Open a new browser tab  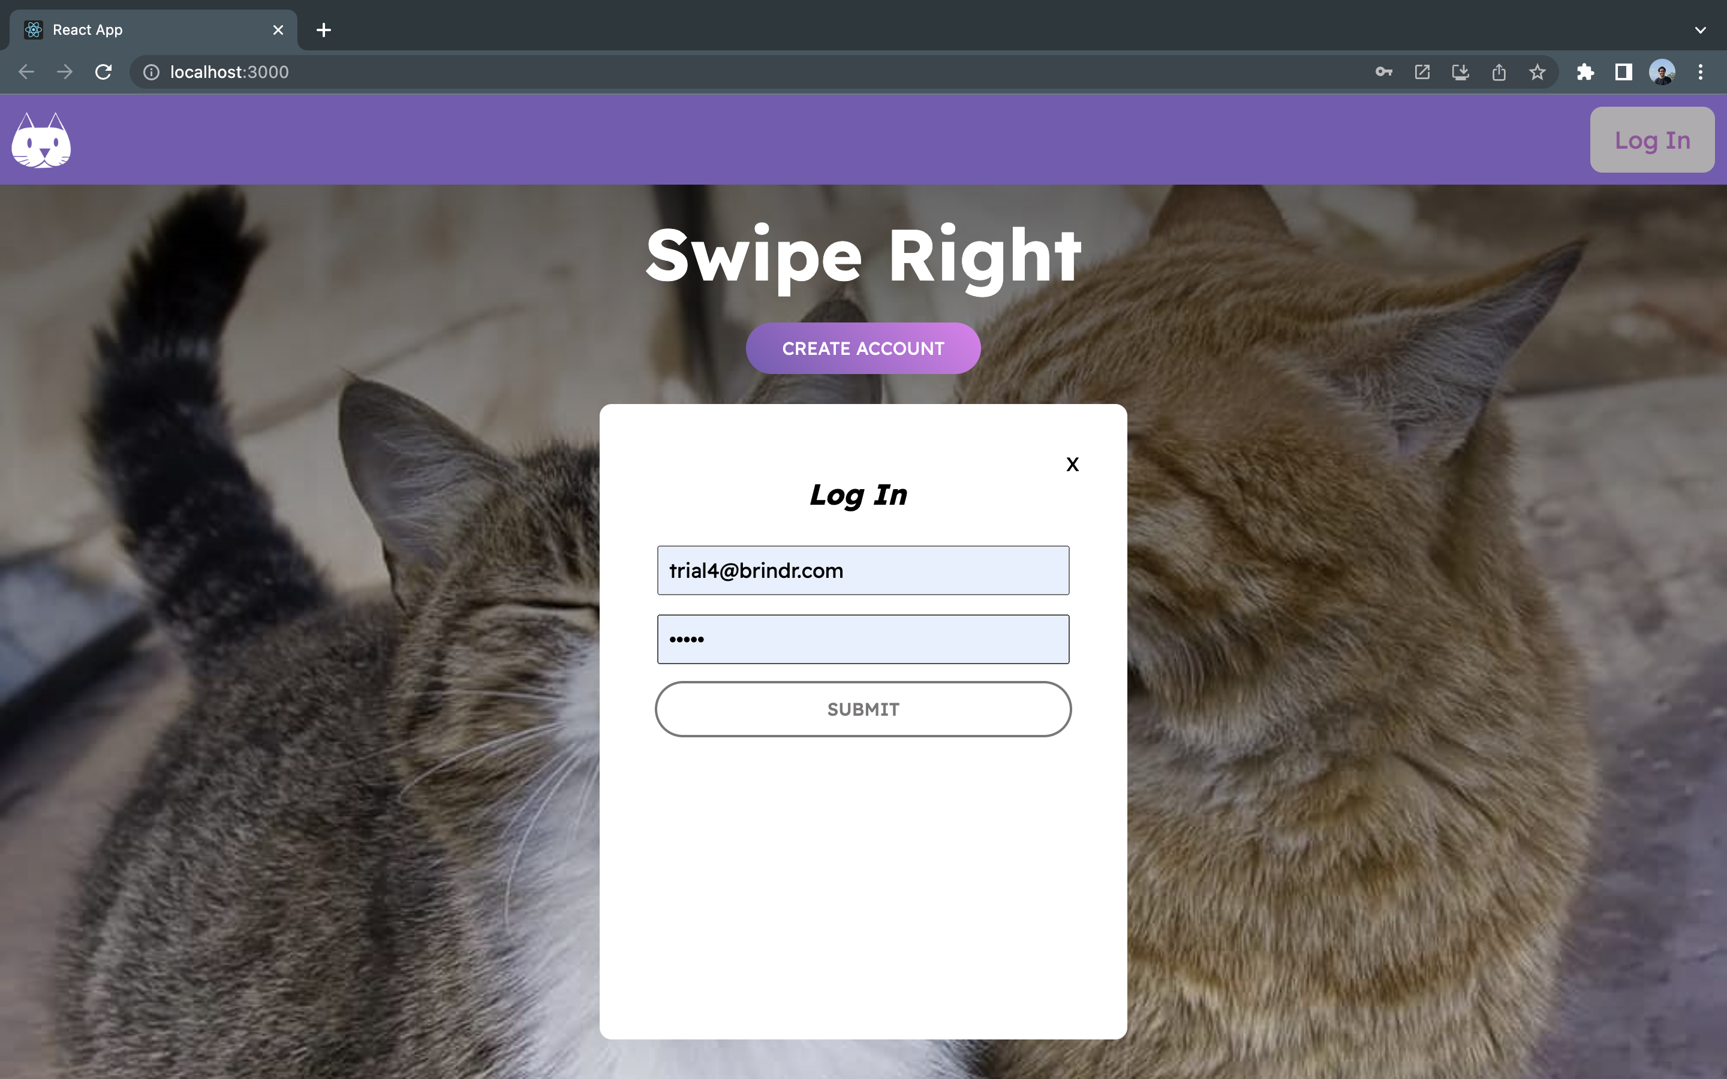point(323,30)
